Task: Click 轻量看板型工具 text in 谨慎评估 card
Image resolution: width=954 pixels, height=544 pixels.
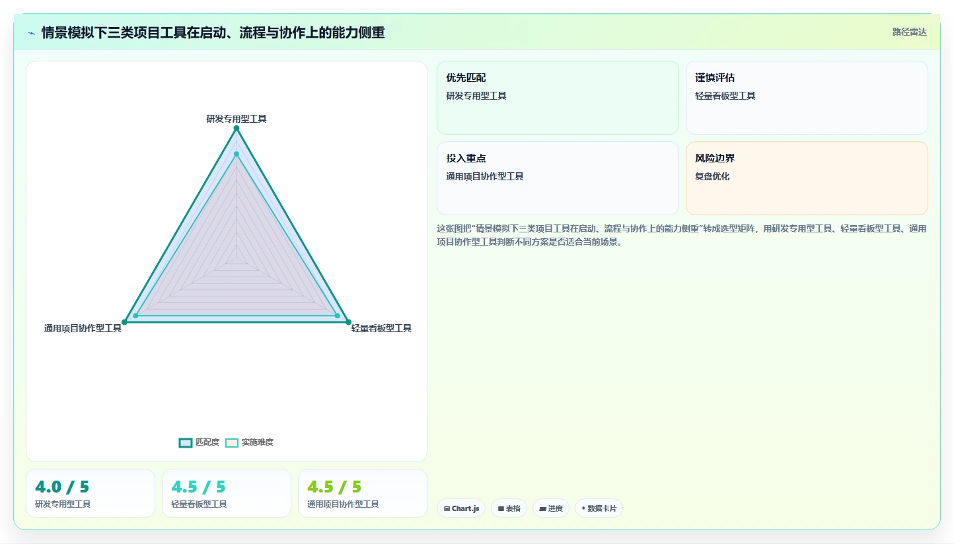Action: coord(725,96)
